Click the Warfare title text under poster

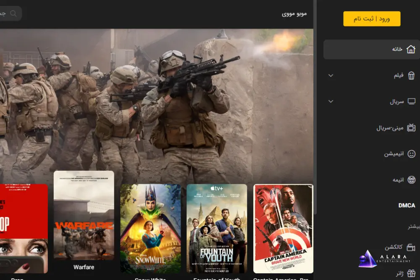point(84,267)
